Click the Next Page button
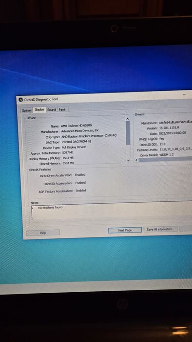This screenshot has height=342, width=192. click(x=125, y=230)
